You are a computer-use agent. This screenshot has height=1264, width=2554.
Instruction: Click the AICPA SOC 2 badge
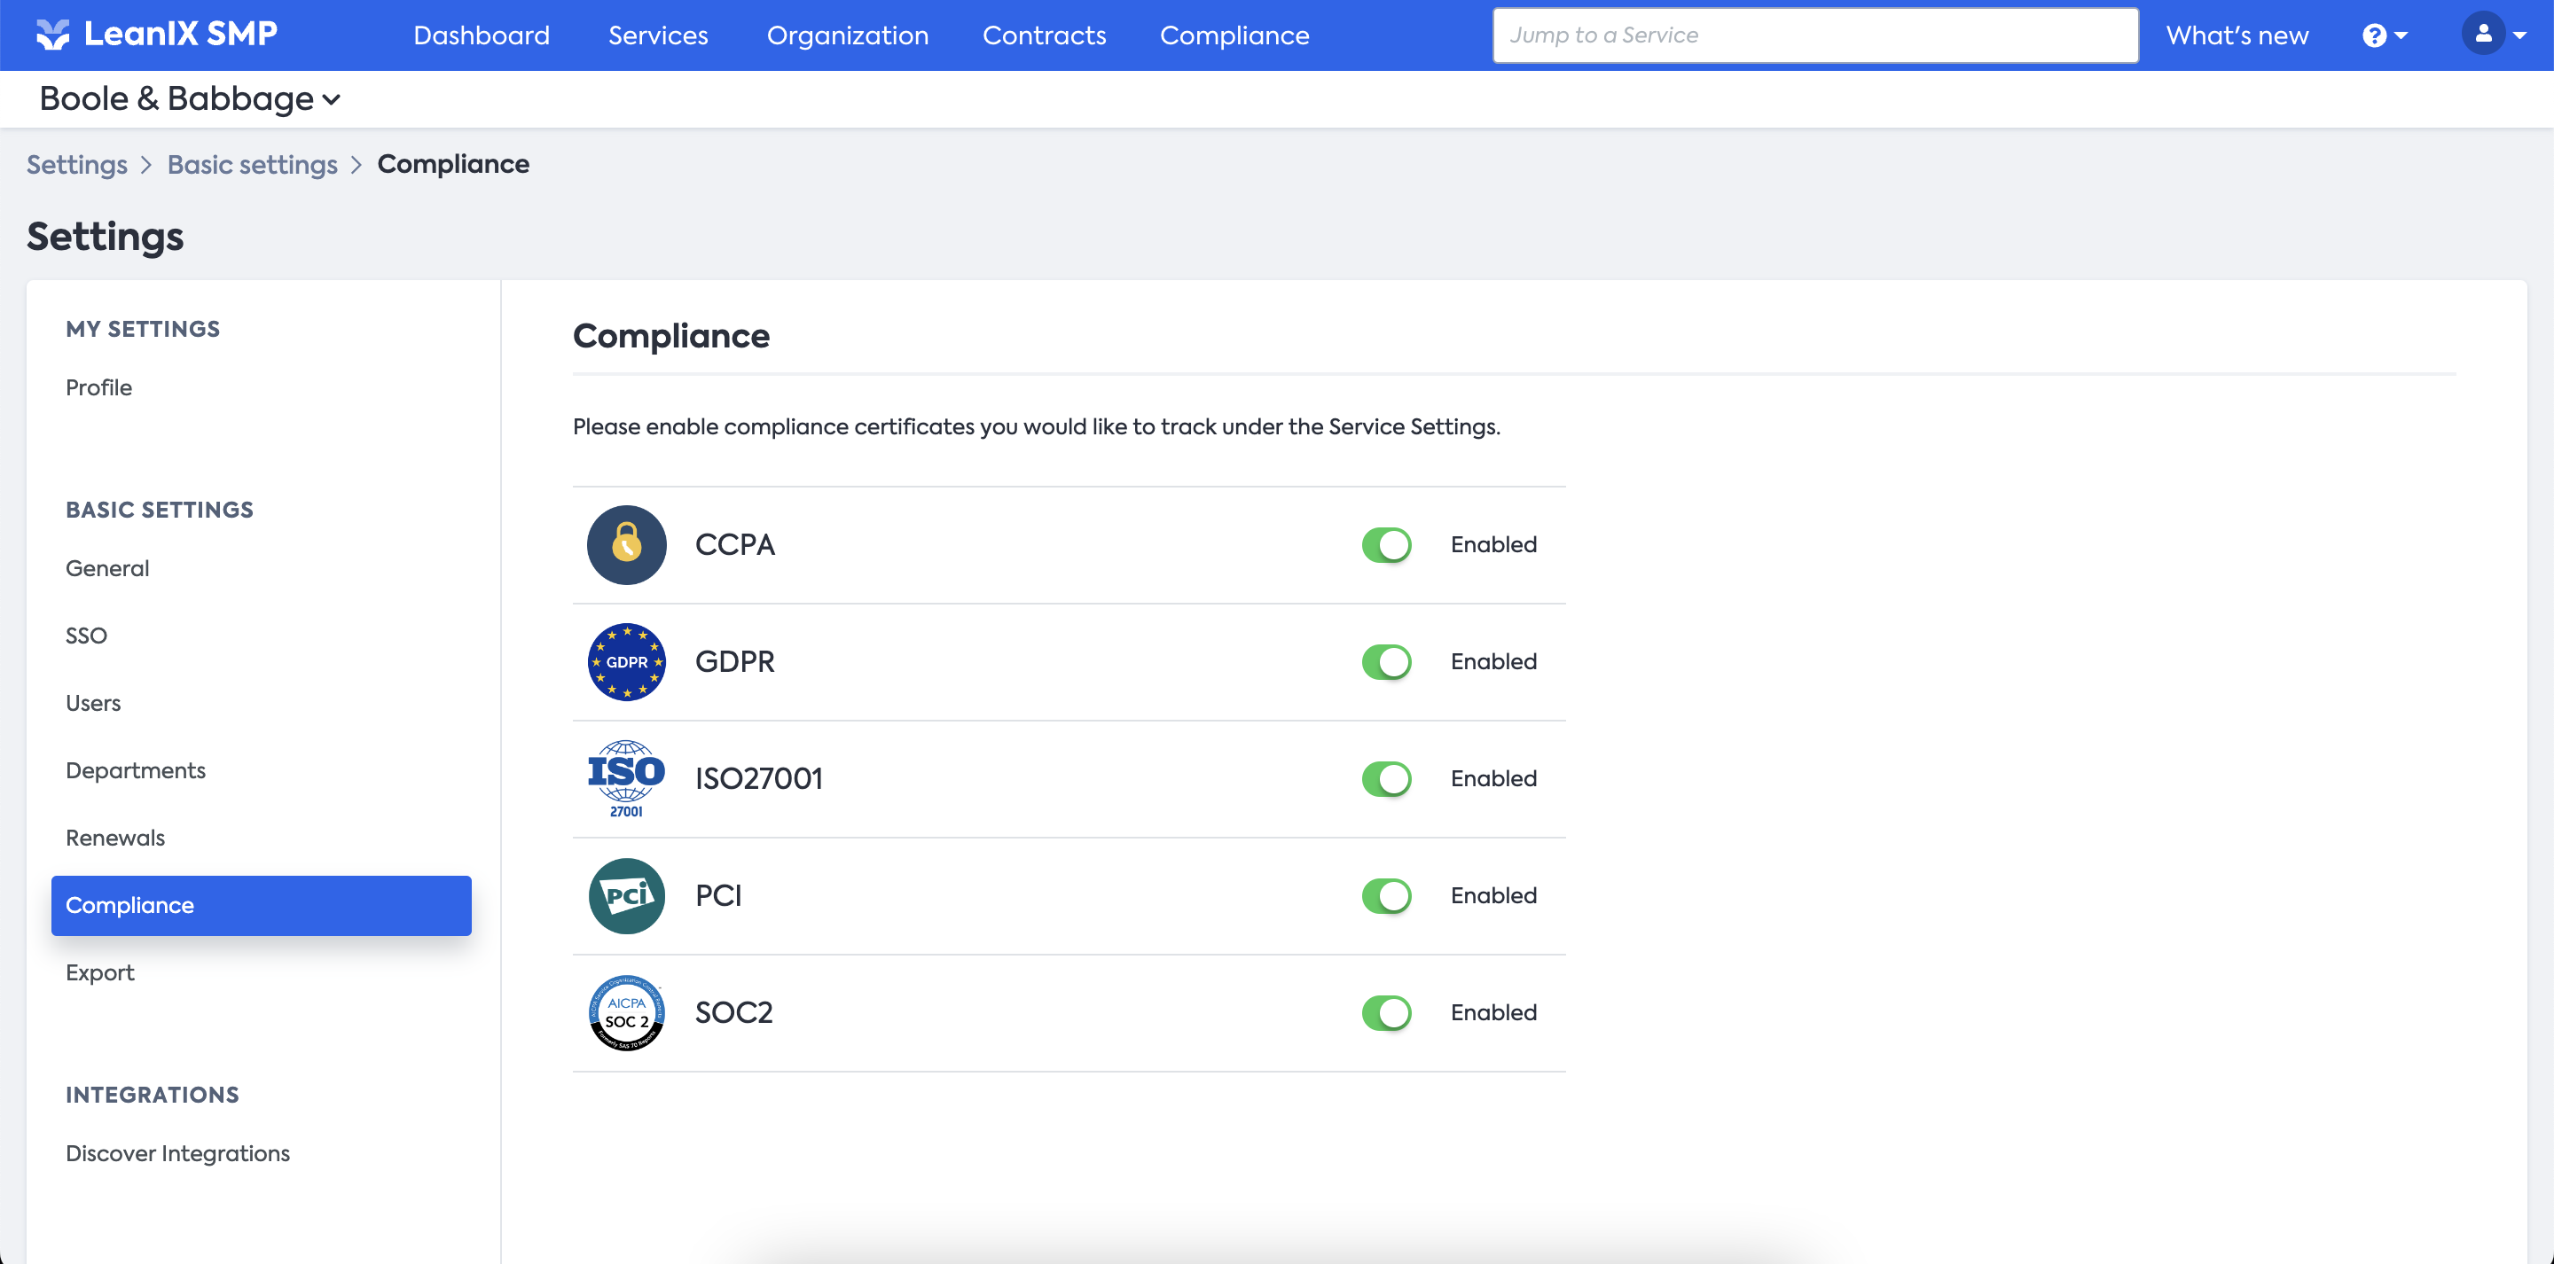[627, 1012]
